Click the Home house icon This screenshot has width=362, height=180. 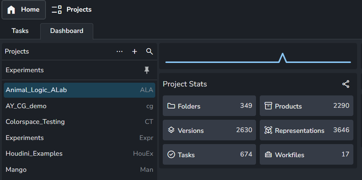pos(11,10)
